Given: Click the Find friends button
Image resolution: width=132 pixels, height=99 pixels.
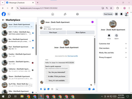Looking at the screenshot, I should (x=108, y=14).
